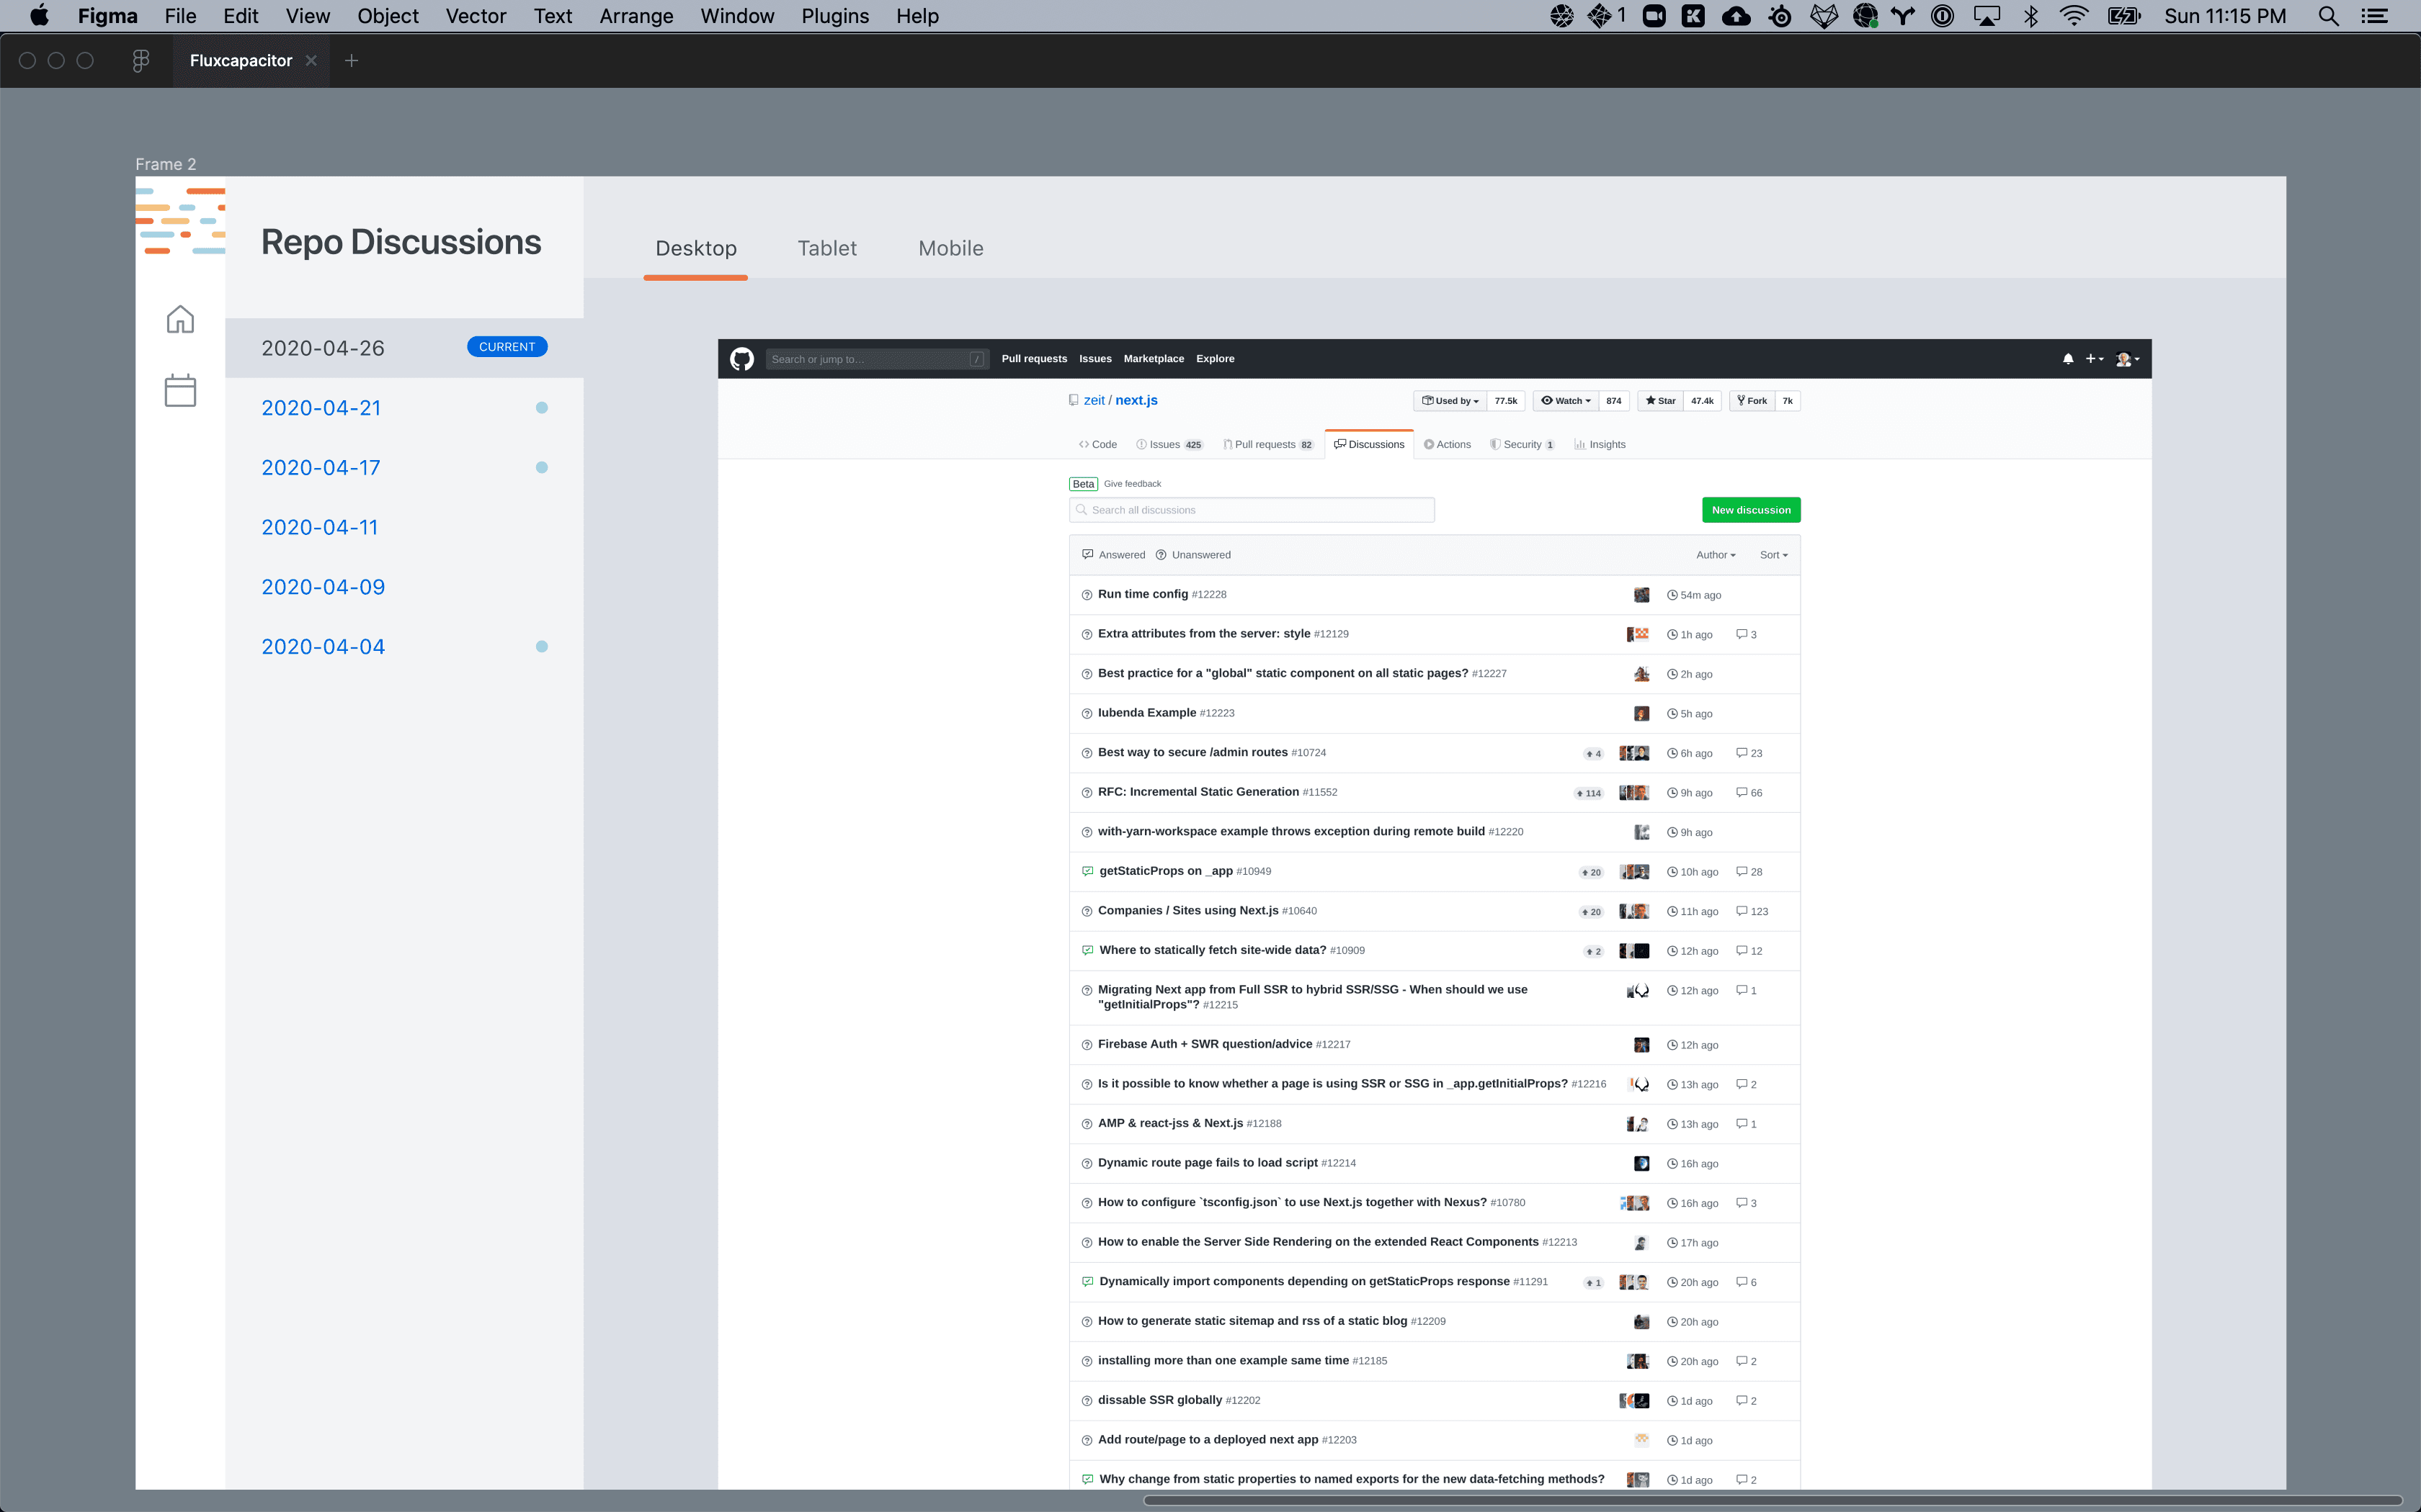The width and height of the screenshot is (2421, 1512).
Task: Click the horizontal scrollbar at bottom
Action: pos(1771,1500)
